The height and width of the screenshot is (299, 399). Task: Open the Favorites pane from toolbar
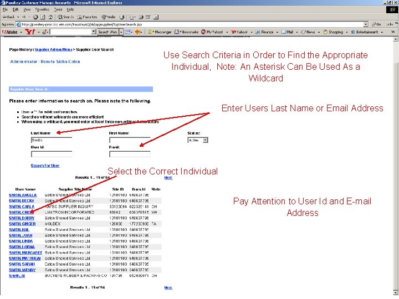click(x=88, y=17)
